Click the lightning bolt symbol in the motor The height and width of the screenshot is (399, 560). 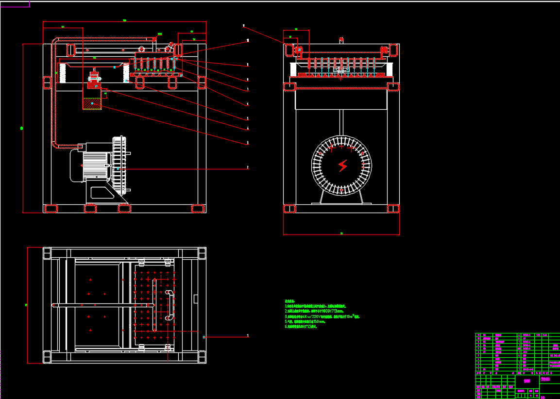(x=342, y=166)
